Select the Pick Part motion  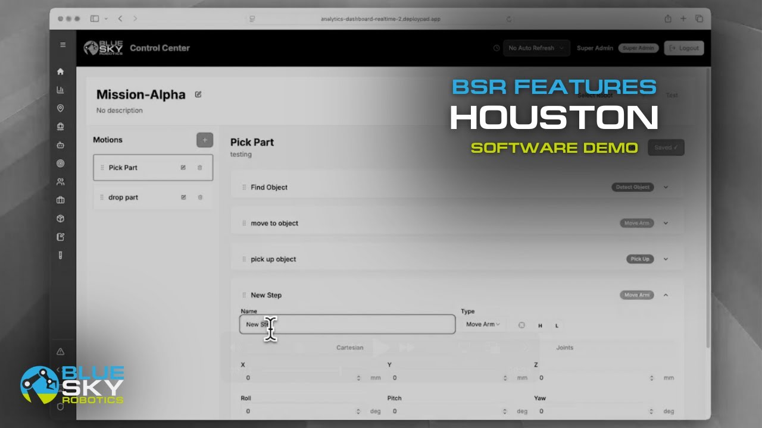(x=153, y=168)
